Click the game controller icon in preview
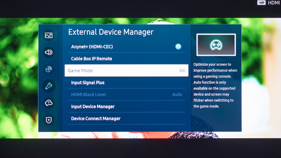The height and width of the screenshot is (158, 281). (x=216, y=45)
